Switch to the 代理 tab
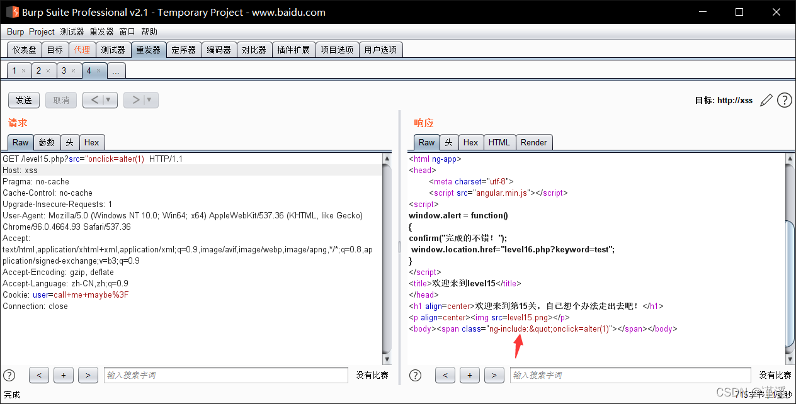The width and height of the screenshot is (796, 404). point(82,50)
